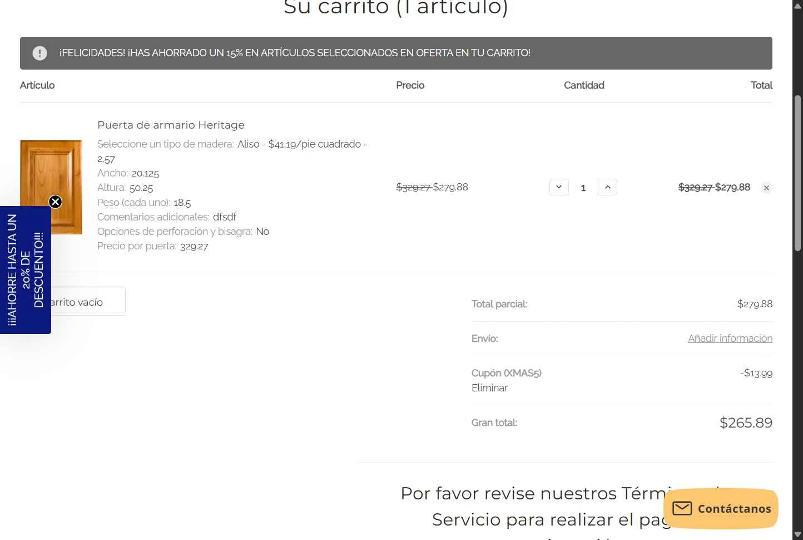This screenshot has width=803, height=540.
Task: Close the discount side banner
Action: point(56,202)
